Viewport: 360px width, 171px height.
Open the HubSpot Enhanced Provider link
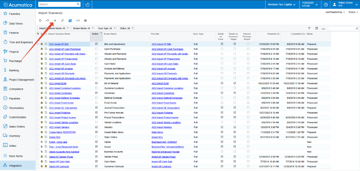point(165,152)
